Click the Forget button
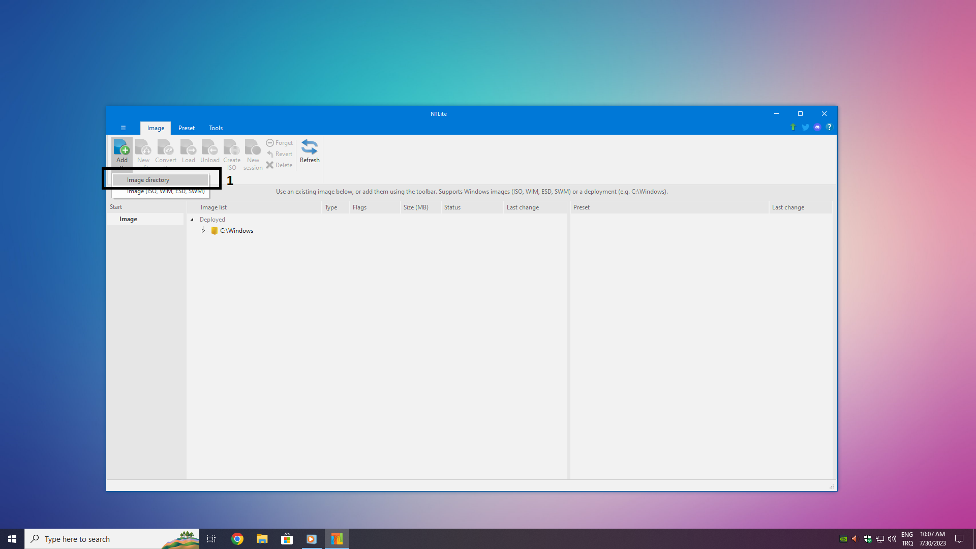 pyautogui.click(x=280, y=143)
